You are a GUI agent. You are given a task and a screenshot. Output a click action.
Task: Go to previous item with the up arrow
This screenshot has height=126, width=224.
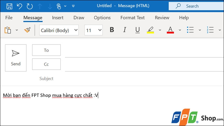pyautogui.click(x=40, y=6)
